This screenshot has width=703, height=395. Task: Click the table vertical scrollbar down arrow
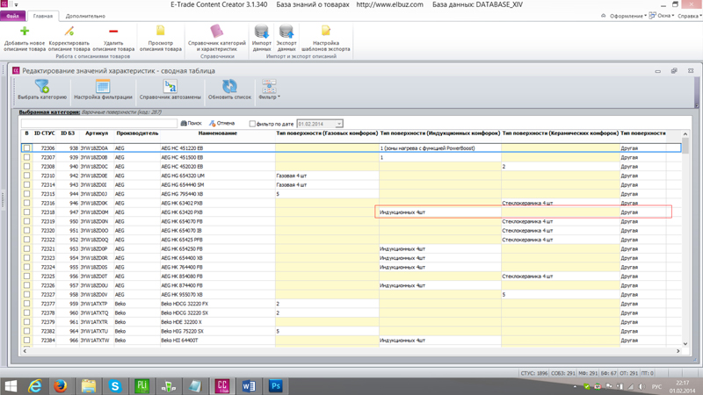685,343
